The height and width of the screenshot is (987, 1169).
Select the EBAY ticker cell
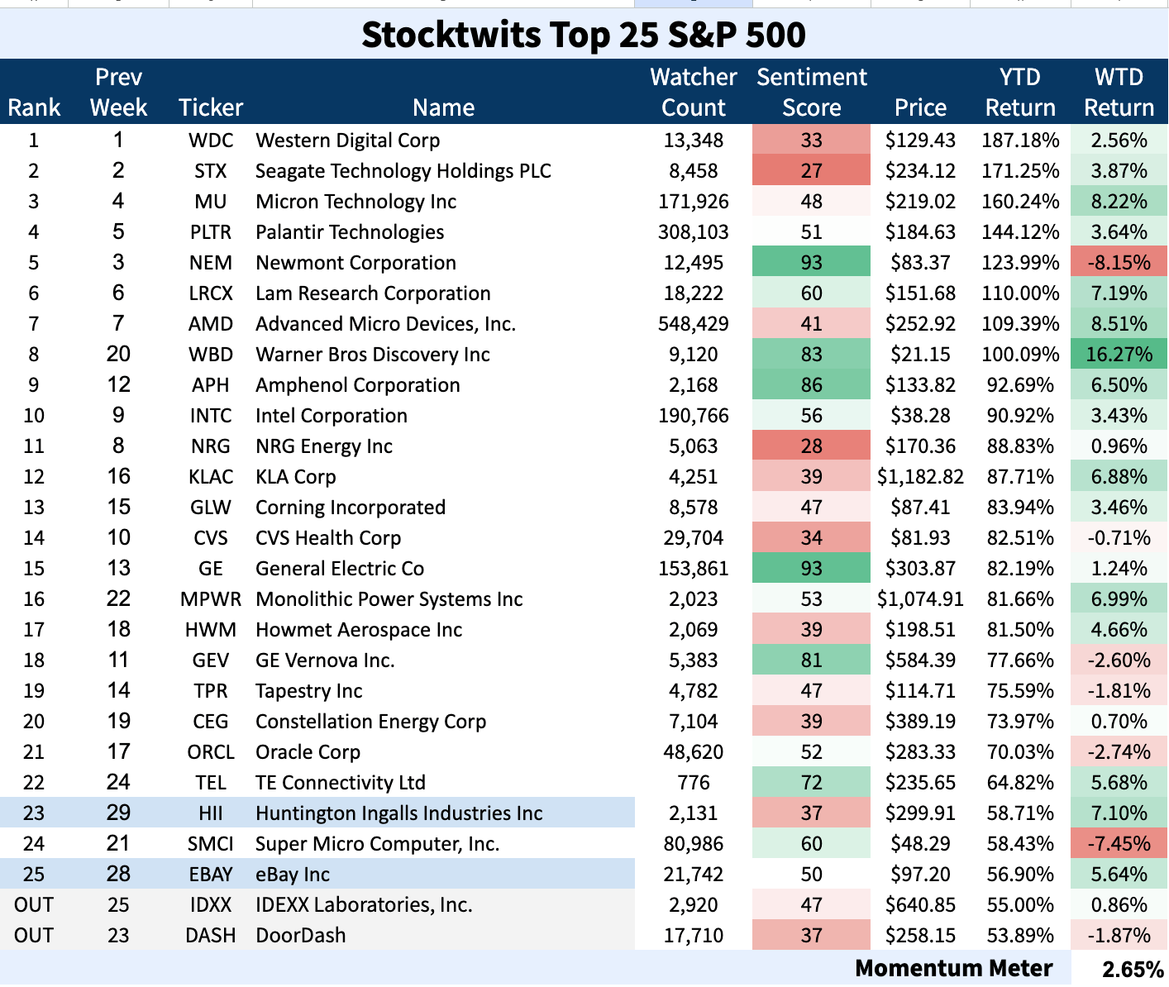pyautogui.click(x=211, y=875)
